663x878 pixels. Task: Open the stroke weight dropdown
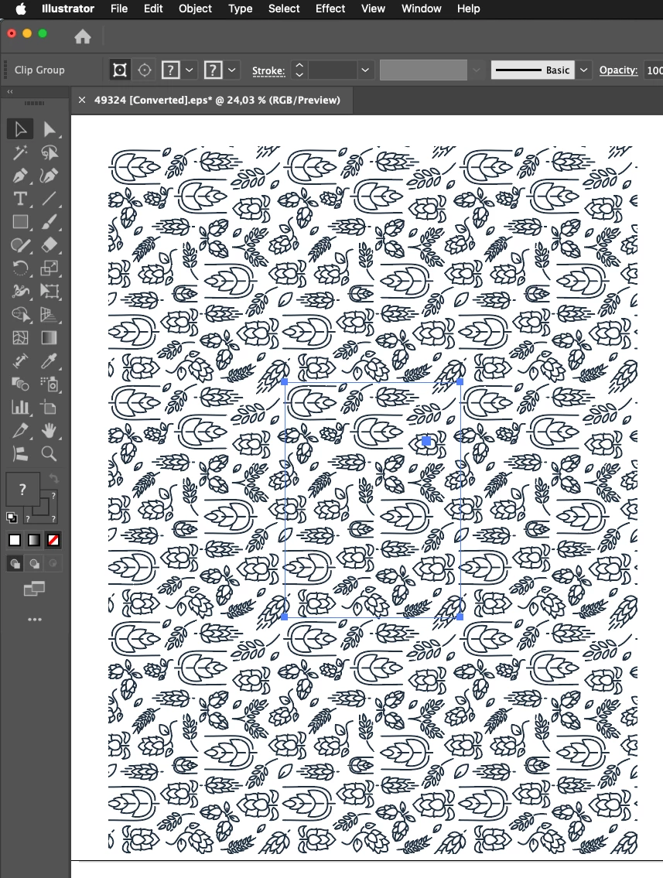click(365, 70)
